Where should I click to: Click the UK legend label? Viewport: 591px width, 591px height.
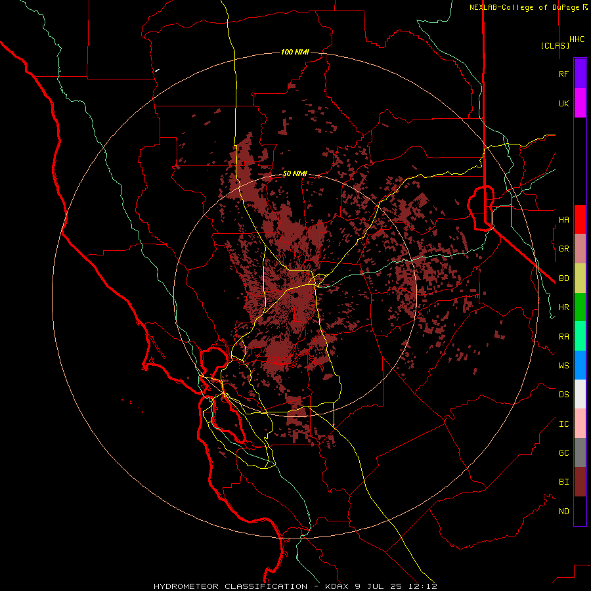click(x=564, y=104)
